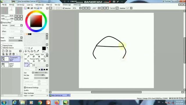Adjust the layer Opacity slider
This screenshot has width=186, height=105.
pyautogui.click(x=15, y=41)
